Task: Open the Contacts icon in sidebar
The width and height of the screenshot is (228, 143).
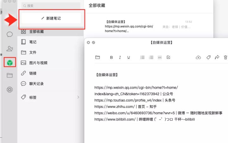Action: [9, 48]
